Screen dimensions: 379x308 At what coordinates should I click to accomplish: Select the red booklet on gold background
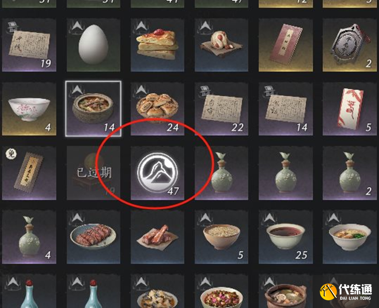pos(286,45)
